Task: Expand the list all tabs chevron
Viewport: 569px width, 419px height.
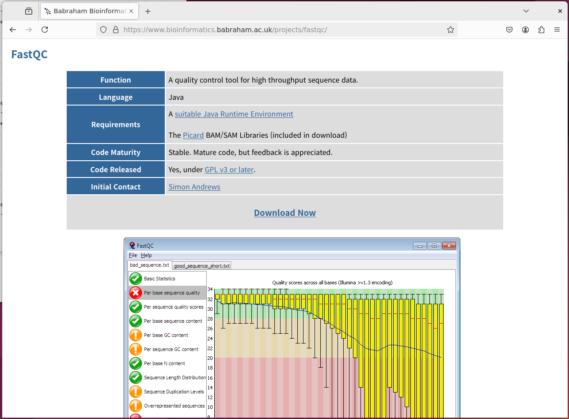Action: click(526, 11)
